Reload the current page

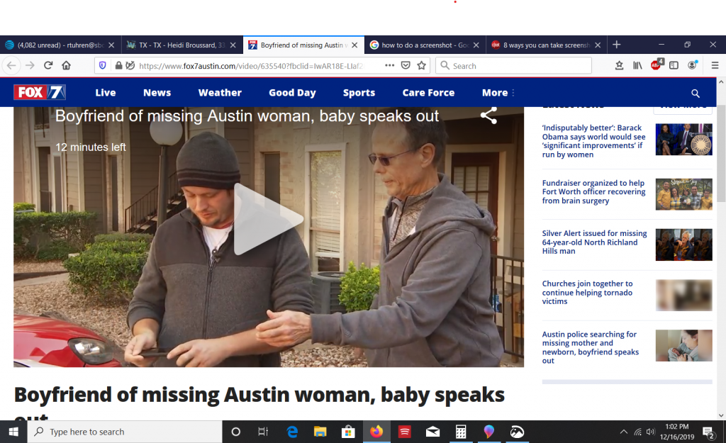(48, 65)
